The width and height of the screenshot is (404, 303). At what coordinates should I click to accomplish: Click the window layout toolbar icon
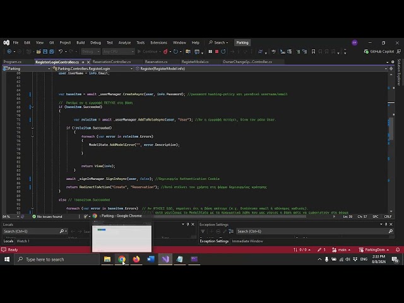(x=197, y=52)
